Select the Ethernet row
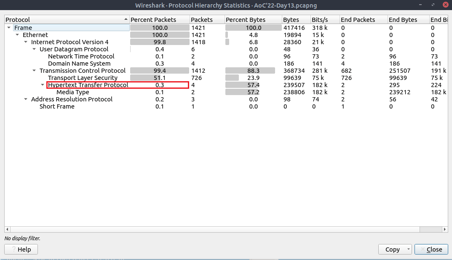The image size is (452, 260). point(226,35)
